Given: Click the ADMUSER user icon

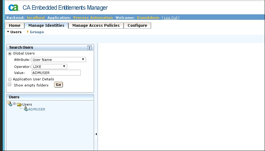Looking at the screenshot, I should pos(26,109).
